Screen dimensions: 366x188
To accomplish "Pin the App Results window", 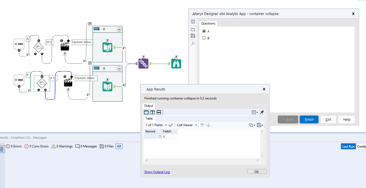I will click(x=262, y=112).
